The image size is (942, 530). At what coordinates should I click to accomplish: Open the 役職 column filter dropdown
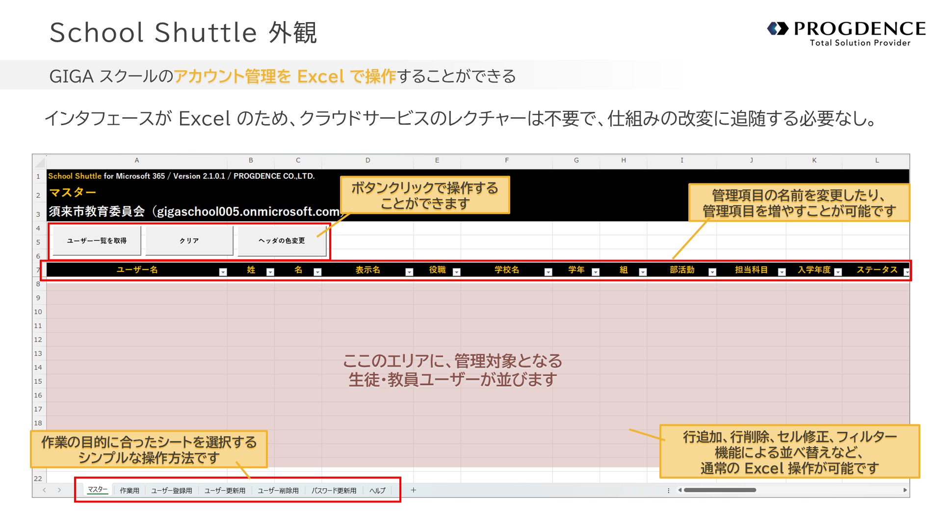pyautogui.click(x=456, y=272)
